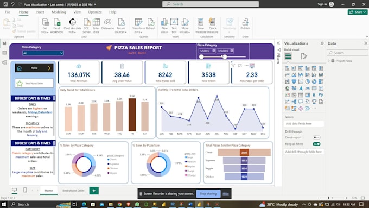Click Stop sharing in recorder bar
Screen dimensions: 369x208
pyautogui.click(x=208, y=194)
